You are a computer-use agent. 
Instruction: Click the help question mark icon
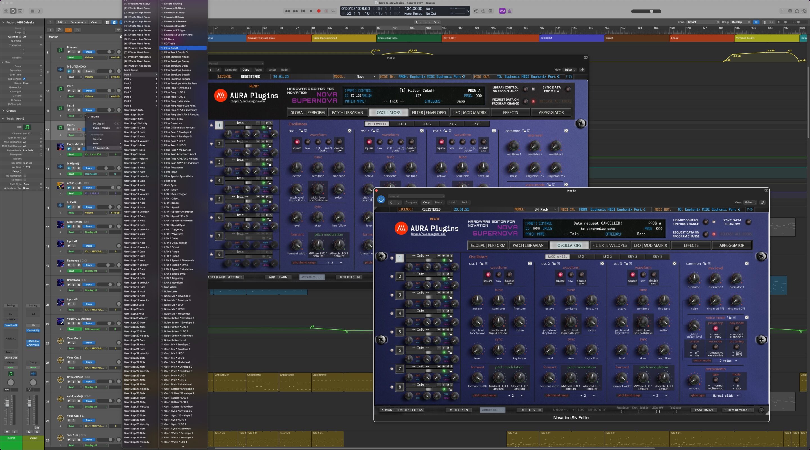pos(761,410)
